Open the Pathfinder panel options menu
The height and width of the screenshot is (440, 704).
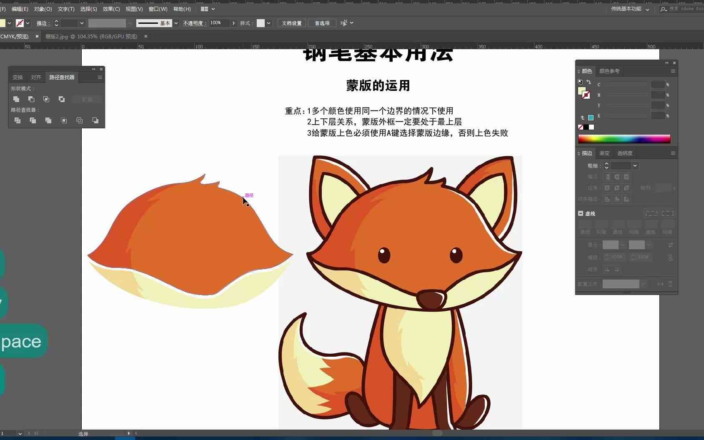100,77
